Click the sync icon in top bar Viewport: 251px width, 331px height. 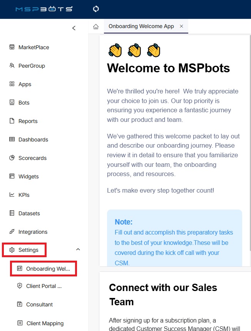click(95, 8)
